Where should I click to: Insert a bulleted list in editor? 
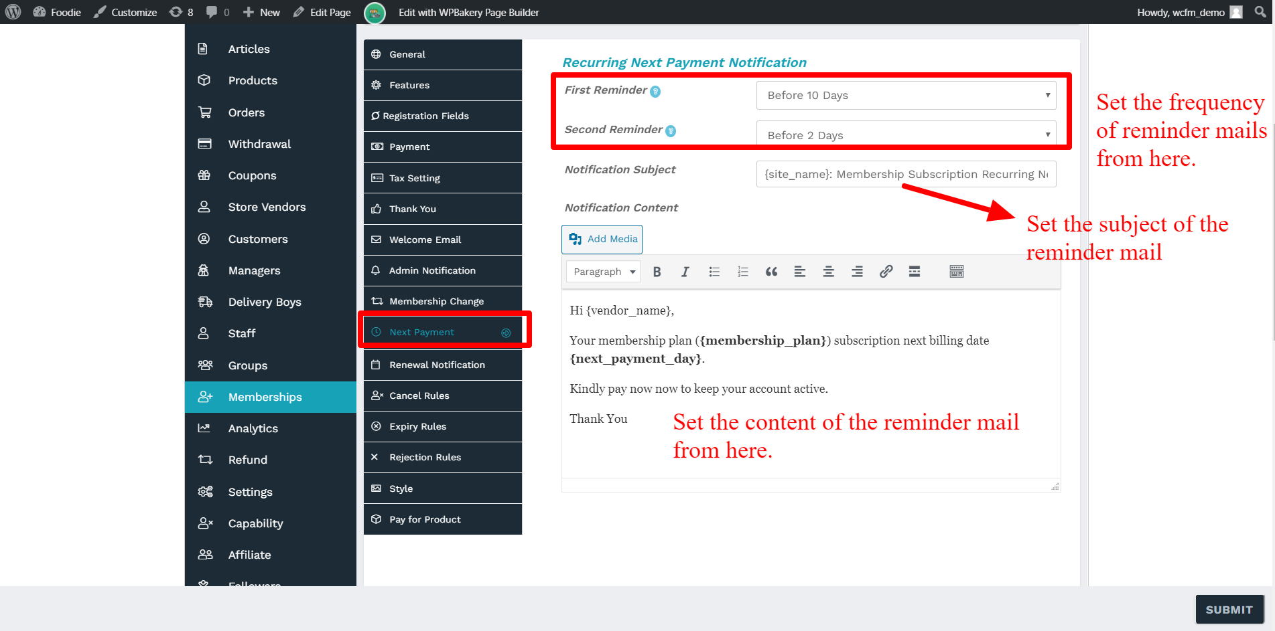coord(714,272)
